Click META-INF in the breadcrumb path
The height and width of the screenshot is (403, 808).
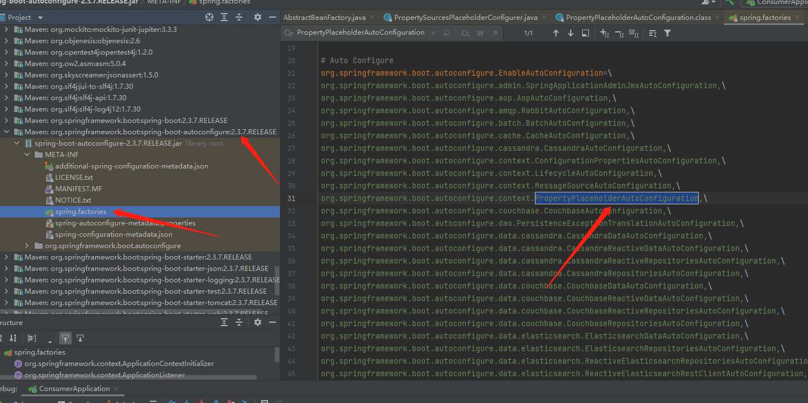pyautogui.click(x=164, y=2)
